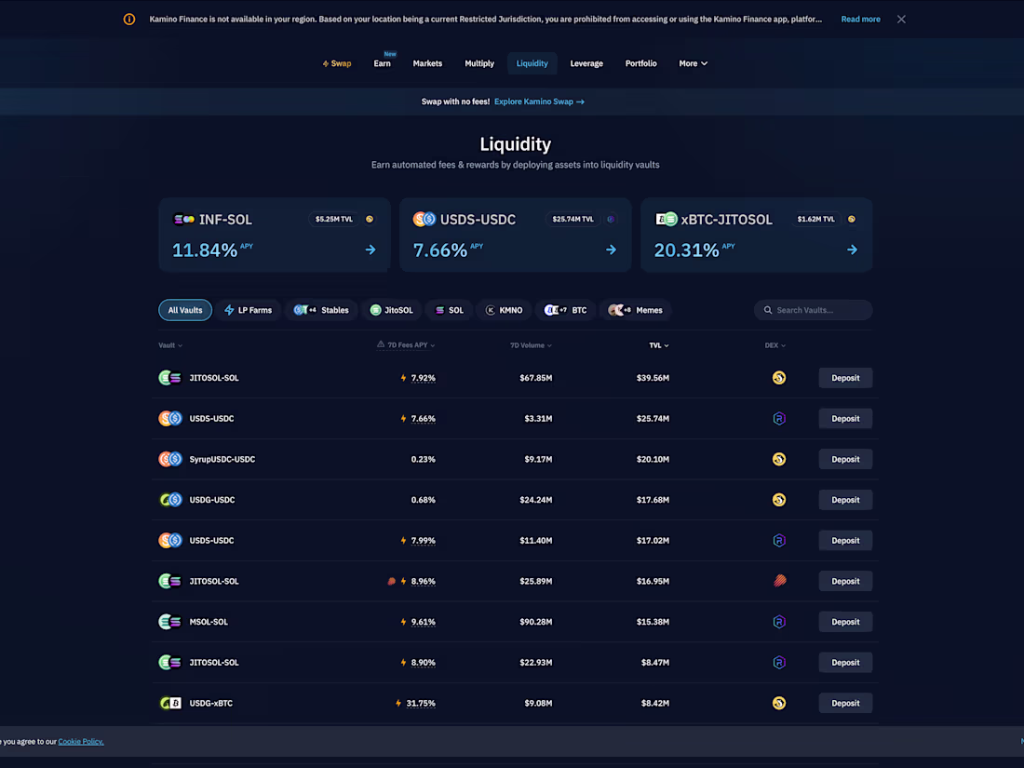Click the DEX icon in $17.02M USDS-USDC row

click(x=779, y=541)
